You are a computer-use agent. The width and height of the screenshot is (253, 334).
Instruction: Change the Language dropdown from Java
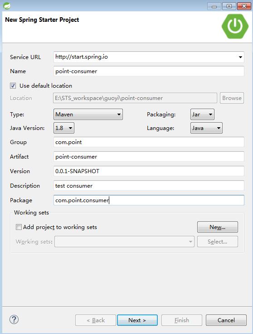[206, 128]
